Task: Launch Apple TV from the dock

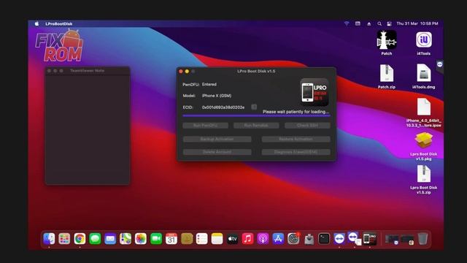Action: (x=232, y=239)
